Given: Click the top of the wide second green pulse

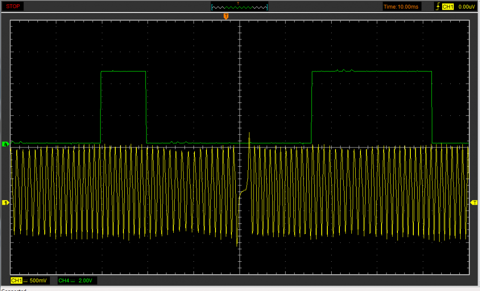Looking at the screenshot, I should (x=372, y=71).
